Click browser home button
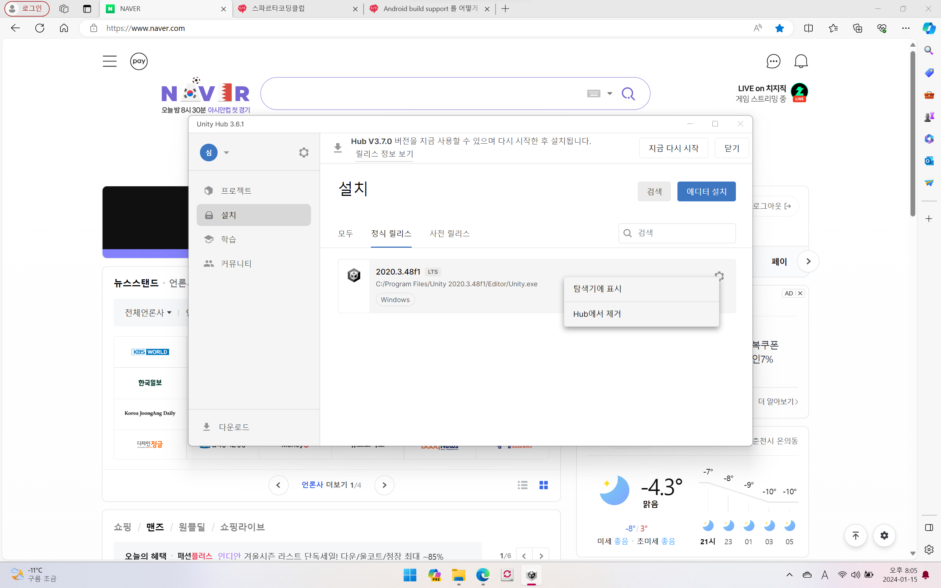This screenshot has width=941, height=588. point(64,28)
